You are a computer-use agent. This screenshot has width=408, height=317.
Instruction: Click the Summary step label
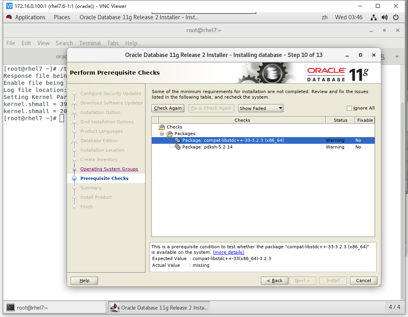pyautogui.click(x=91, y=188)
